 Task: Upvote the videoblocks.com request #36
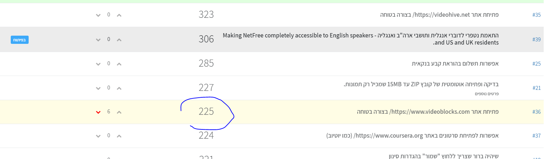(119, 112)
